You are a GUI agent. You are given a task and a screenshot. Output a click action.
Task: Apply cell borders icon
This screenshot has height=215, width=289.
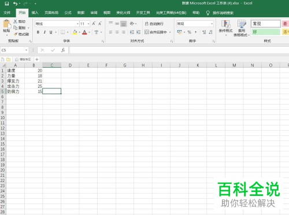pyautogui.click(x=62, y=32)
